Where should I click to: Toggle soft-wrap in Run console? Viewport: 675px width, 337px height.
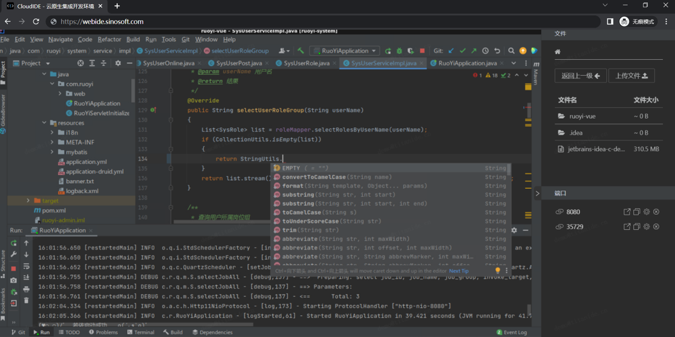(26, 266)
